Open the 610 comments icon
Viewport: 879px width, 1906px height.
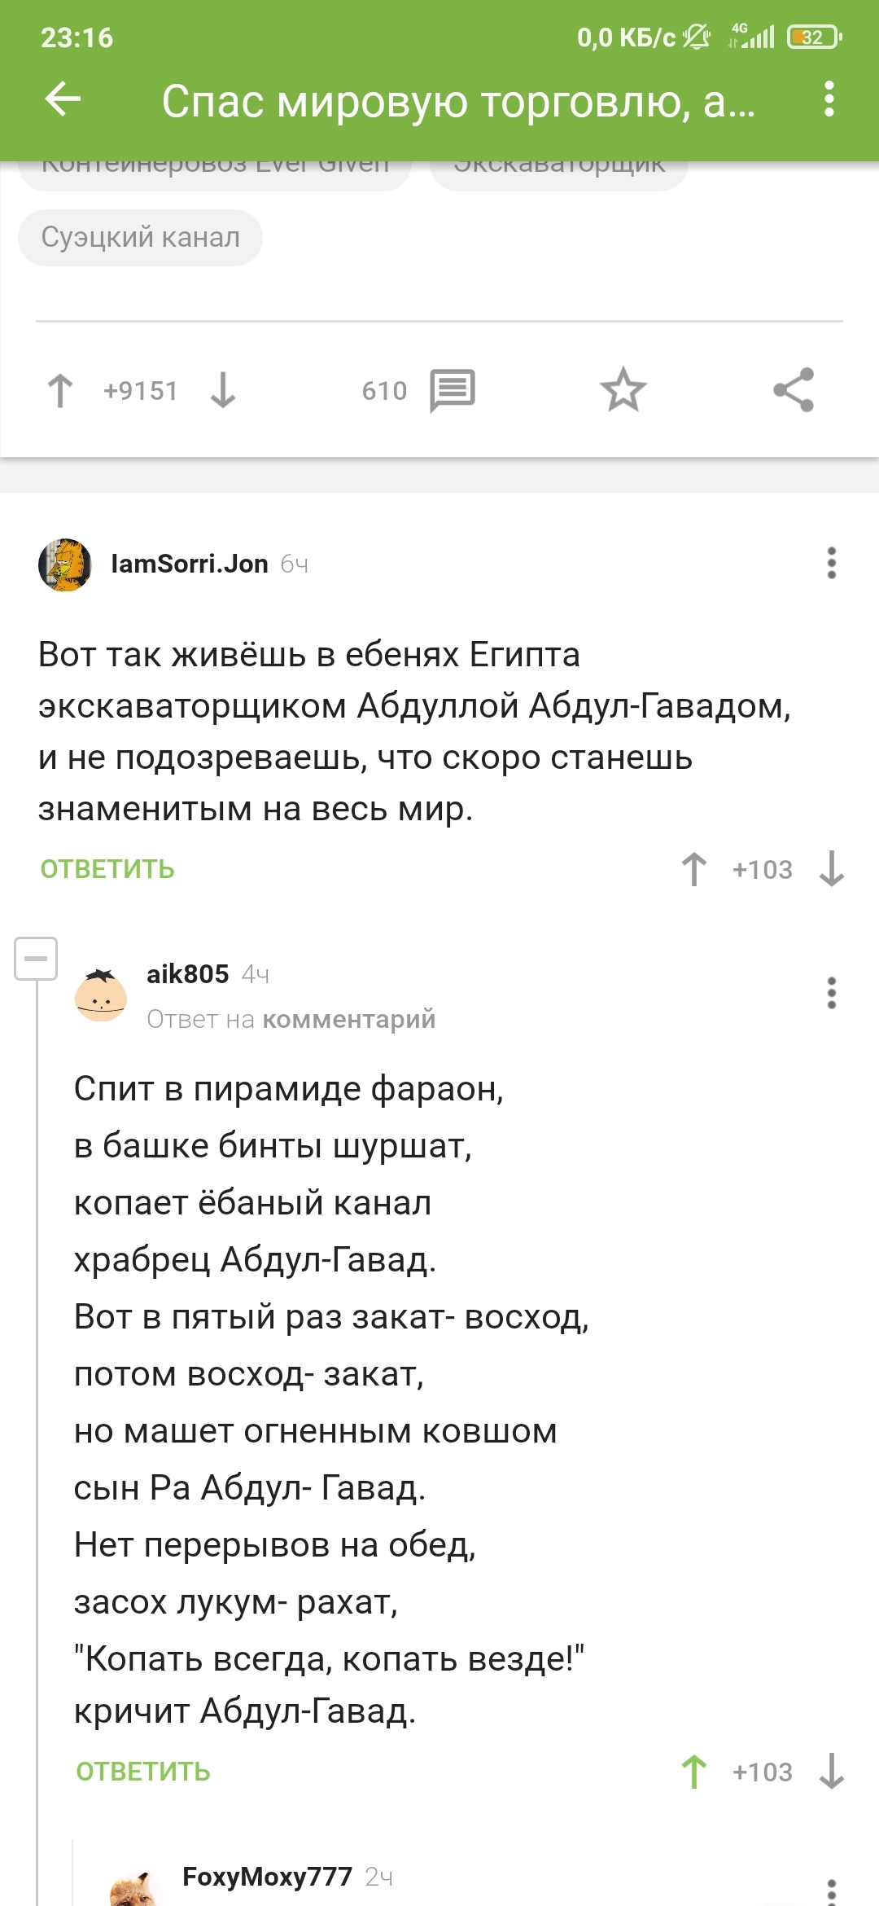[x=452, y=390]
